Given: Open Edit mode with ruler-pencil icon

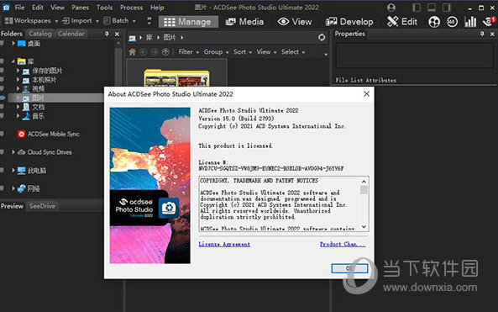Looking at the screenshot, I should click(x=401, y=22).
